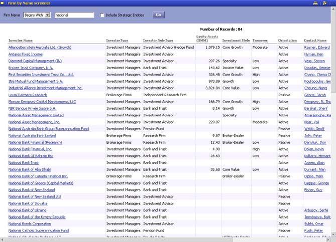Image resolution: width=336 pixels, height=242 pixels.
Task: Open contact Durrant, Alan
Action: pyautogui.click(x=315, y=169)
